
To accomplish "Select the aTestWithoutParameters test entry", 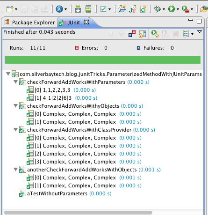I will click(x=65, y=193).
